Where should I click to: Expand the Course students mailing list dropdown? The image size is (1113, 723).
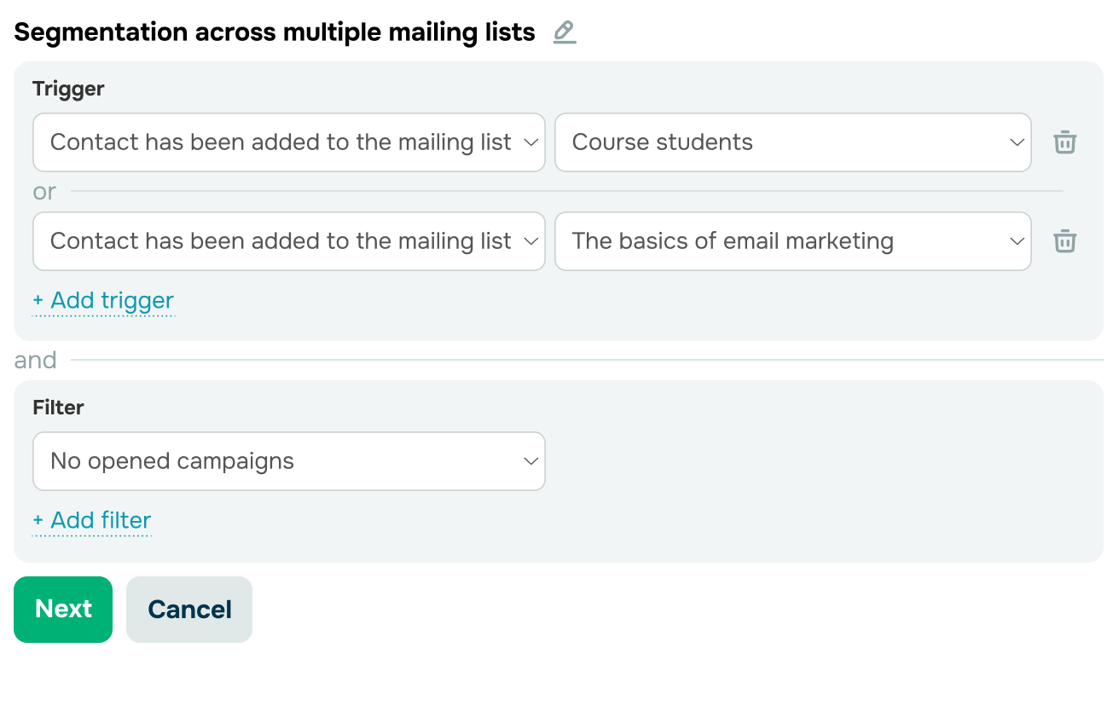(x=793, y=142)
